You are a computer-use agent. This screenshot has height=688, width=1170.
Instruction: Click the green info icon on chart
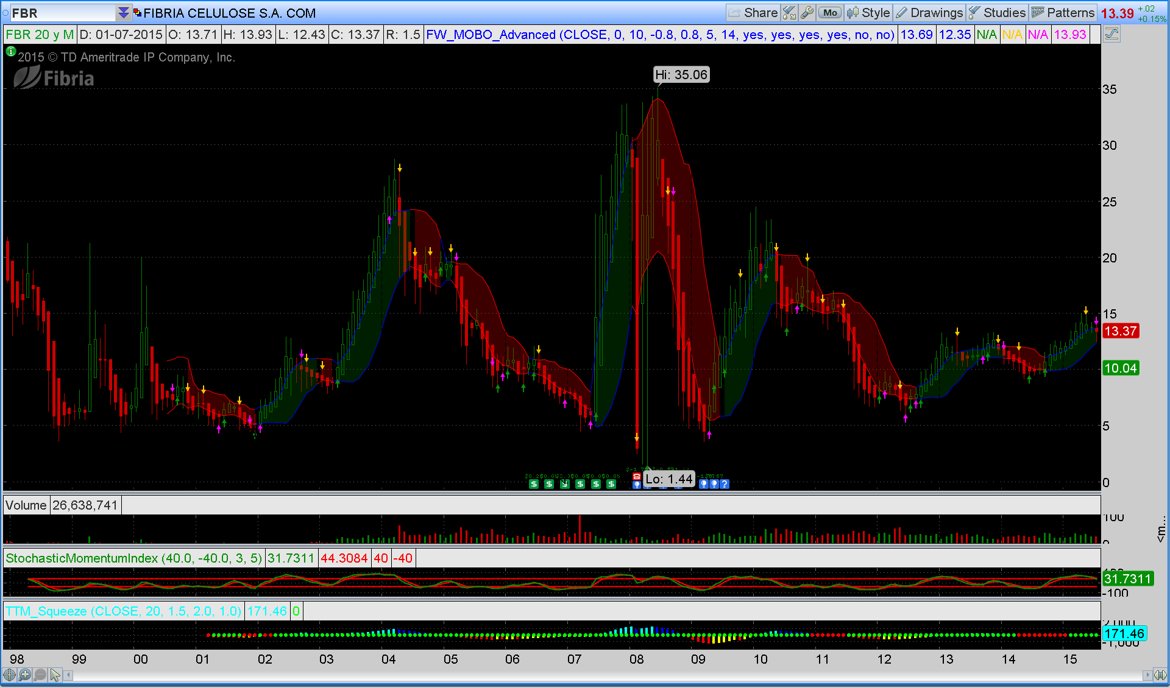coord(10,52)
